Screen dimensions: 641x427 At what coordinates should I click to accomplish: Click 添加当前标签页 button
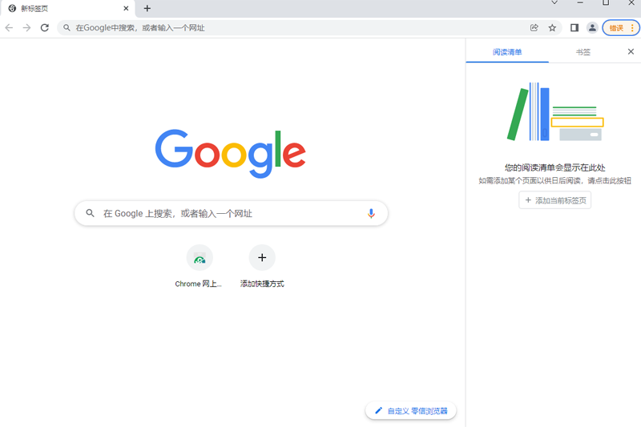click(x=554, y=200)
